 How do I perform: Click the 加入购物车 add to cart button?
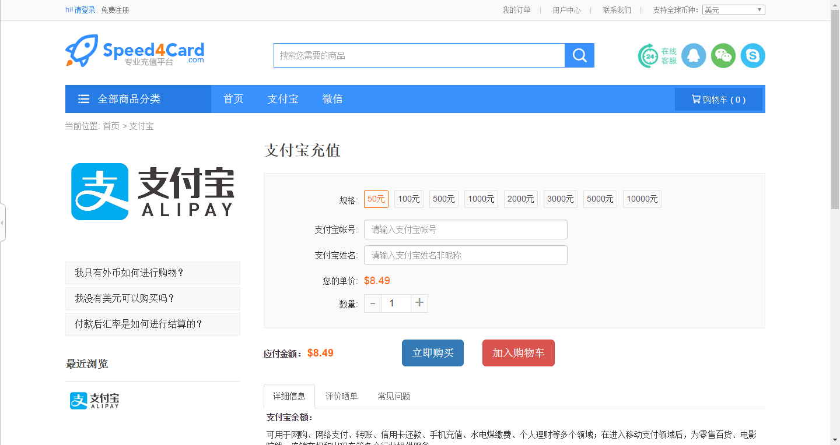[519, 353]
